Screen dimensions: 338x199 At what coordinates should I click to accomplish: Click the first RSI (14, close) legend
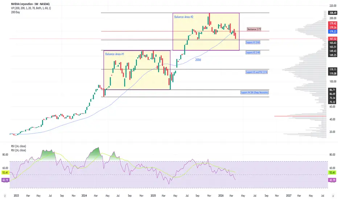(x=18, y=146)
